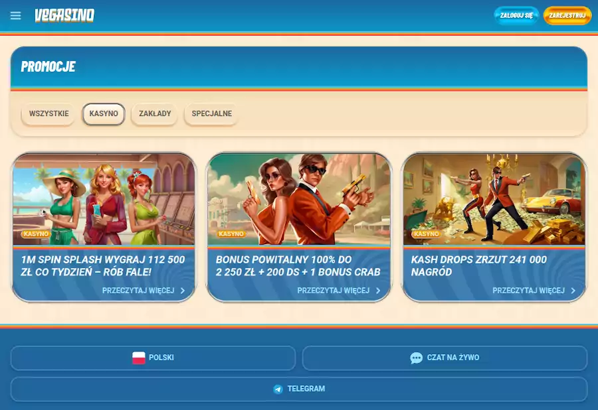Open the Polski language selector

153,358
